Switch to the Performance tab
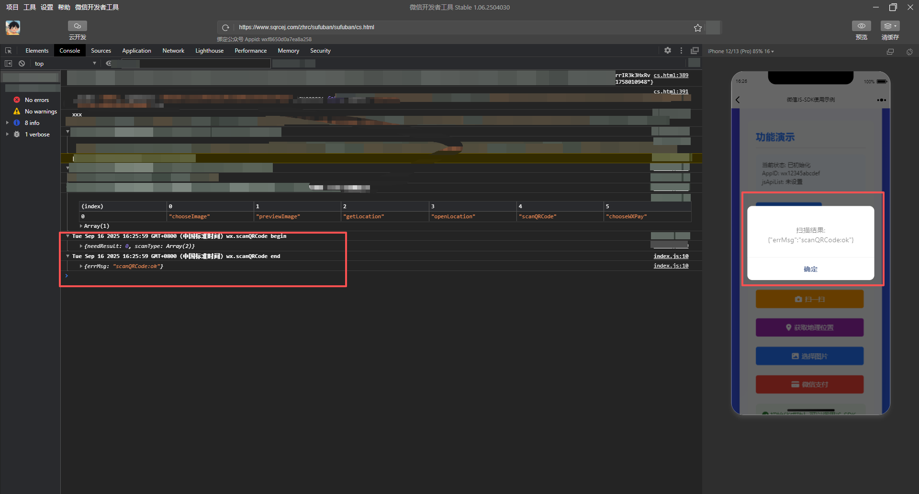Viewport: 919px width, 494px height. [x=251, y=51]
